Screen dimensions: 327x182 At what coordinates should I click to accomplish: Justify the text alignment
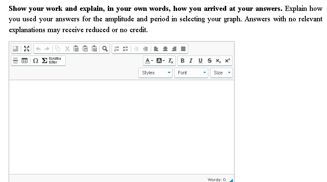pyautogui.click(x=183, y=49)
